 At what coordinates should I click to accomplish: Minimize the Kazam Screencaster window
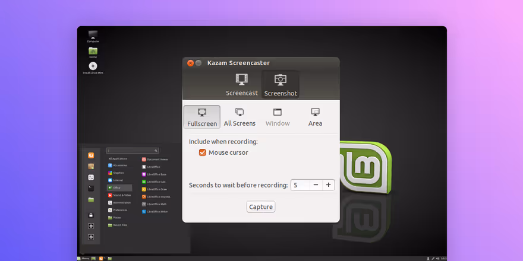coord(198,63)
